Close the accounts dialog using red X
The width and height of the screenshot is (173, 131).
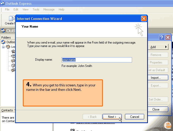(x=168, y=38)
